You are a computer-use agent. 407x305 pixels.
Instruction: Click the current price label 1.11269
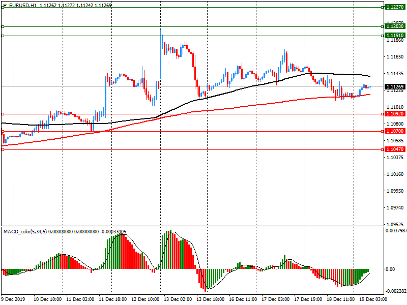395,86
